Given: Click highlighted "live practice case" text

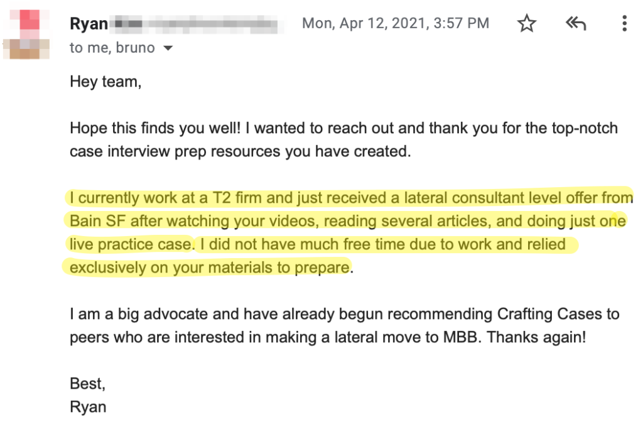Looking at the screenshot, I should pyautogui.click(x=131, y=244).
